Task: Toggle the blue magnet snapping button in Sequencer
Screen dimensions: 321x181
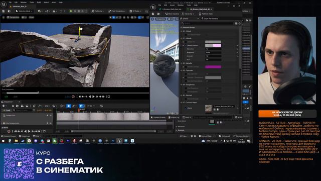Action: click(81, 106)
